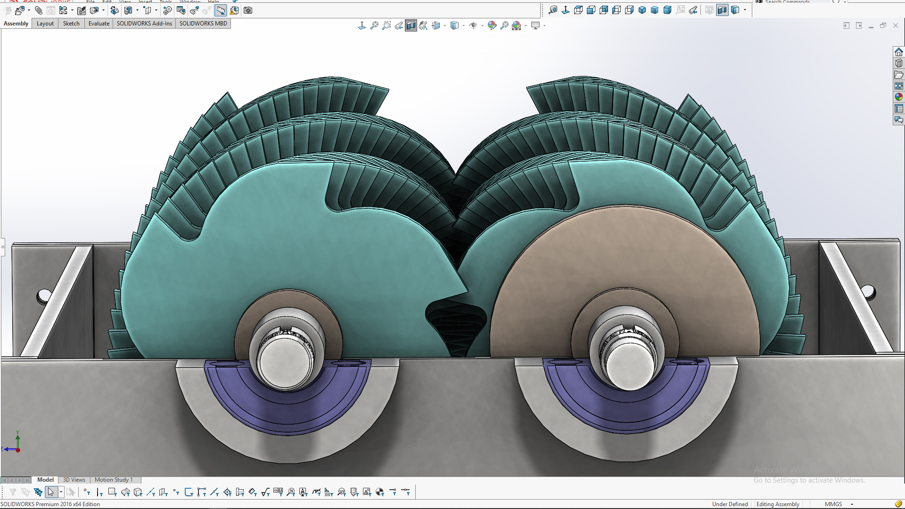
Task: Click the Exploded View icon
Action: click(x=194, y=10)
